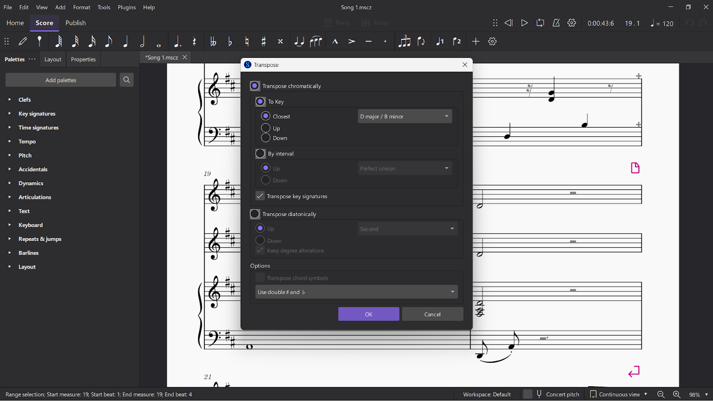Apply the staccato articulation icon
This screenshot has height=401, width=713.
pos(385,41)
